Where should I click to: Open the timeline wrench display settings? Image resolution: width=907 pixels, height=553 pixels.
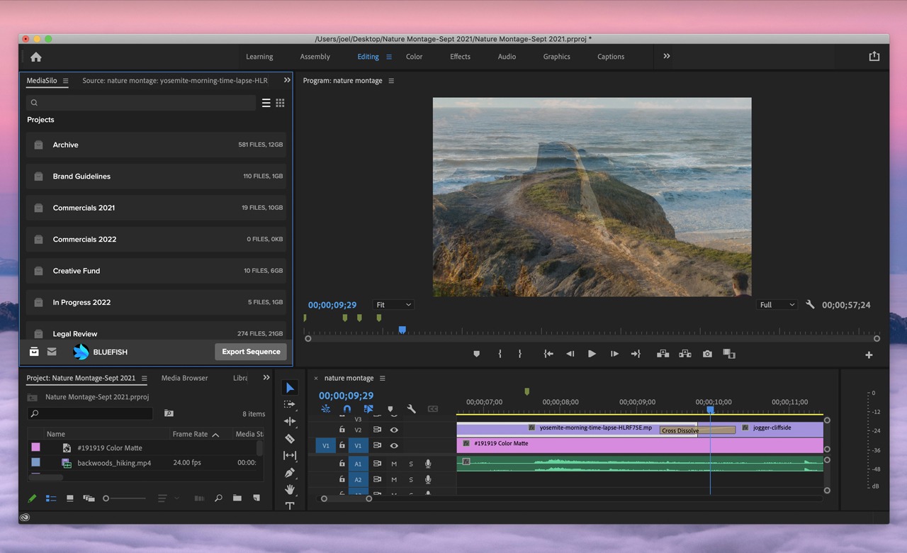(411, 409)
